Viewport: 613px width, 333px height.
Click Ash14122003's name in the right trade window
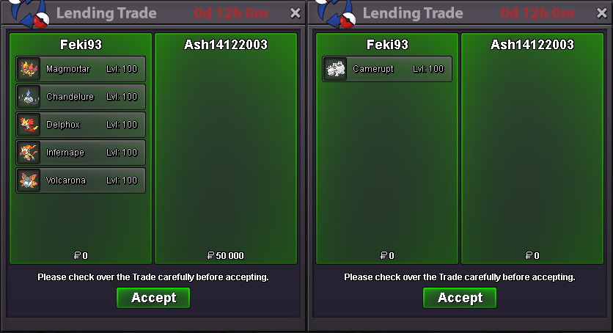click(532, 45)
